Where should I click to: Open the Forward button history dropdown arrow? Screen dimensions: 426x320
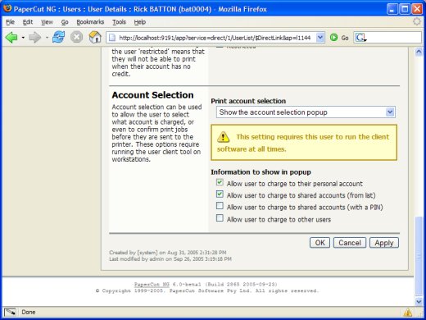47,38
